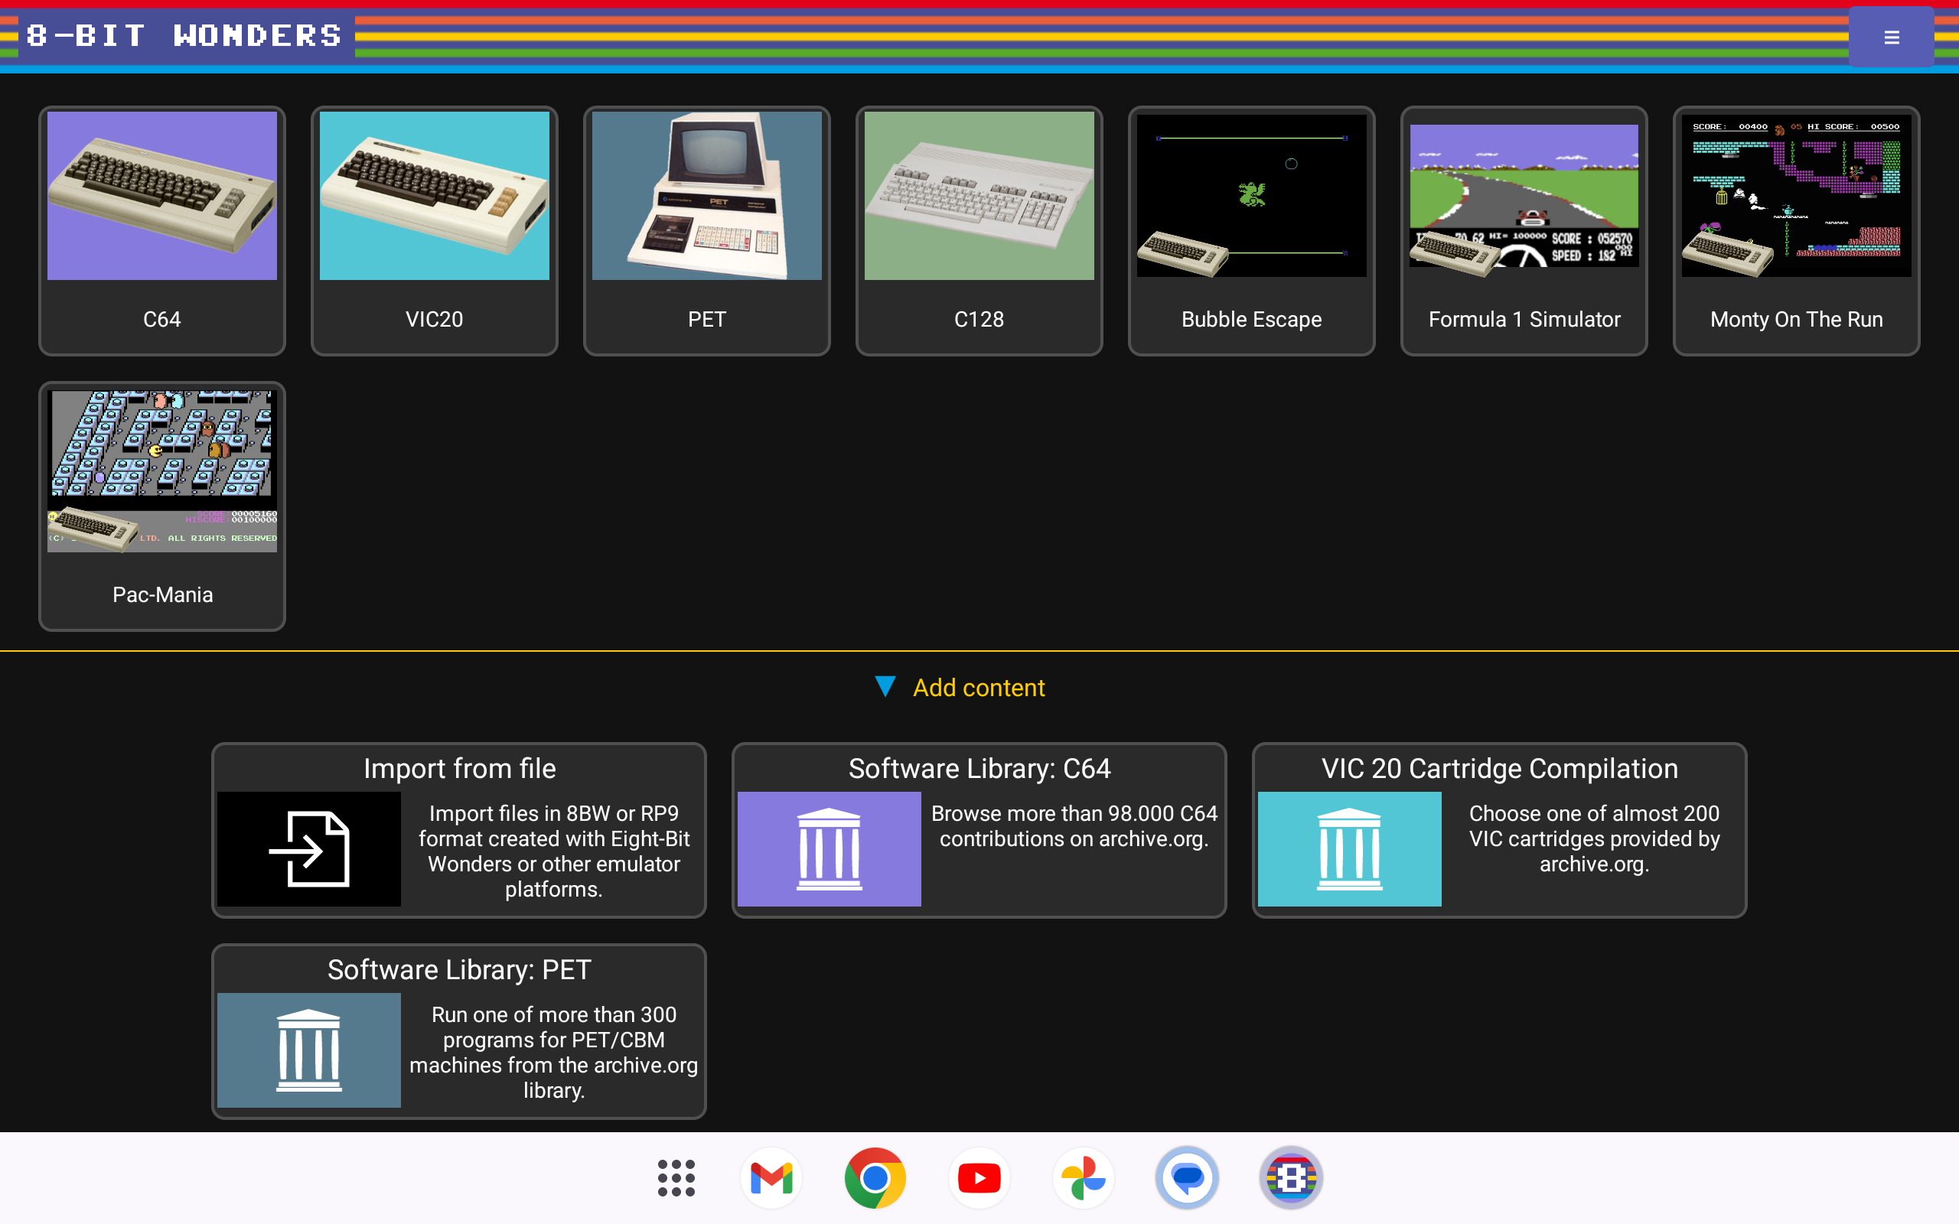Screen dimensions: 1959x1224
Task: Launch Chrome from the shelf
Action: click(875, 1178)
